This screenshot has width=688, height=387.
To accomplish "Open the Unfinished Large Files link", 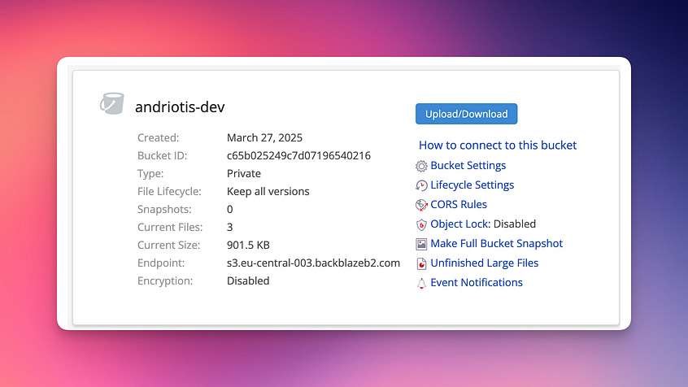I will (x=485, y=263).
